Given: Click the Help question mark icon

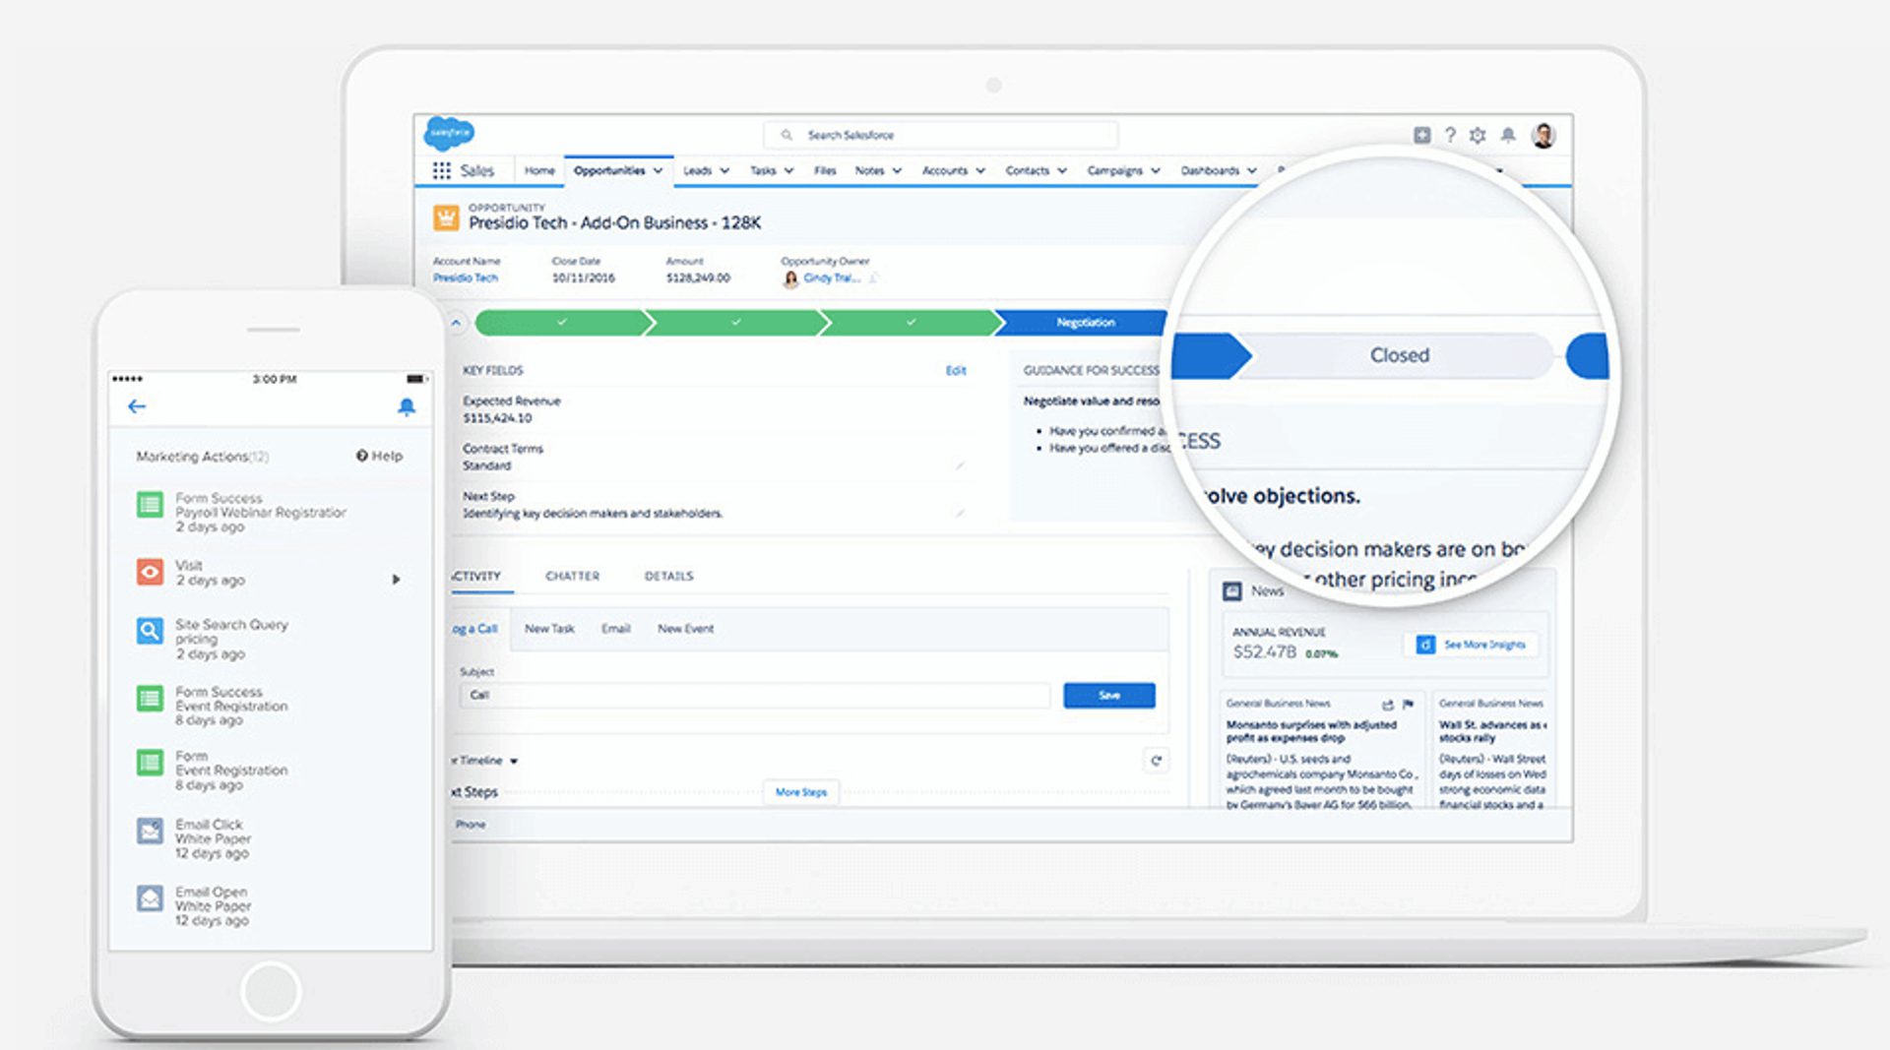Looking at the screenshot, I should pos(1449,135).
